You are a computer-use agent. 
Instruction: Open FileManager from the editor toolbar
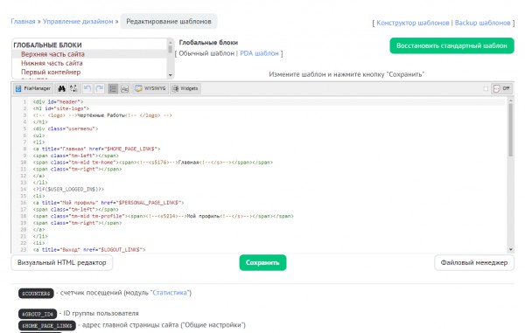click(33, 88)
